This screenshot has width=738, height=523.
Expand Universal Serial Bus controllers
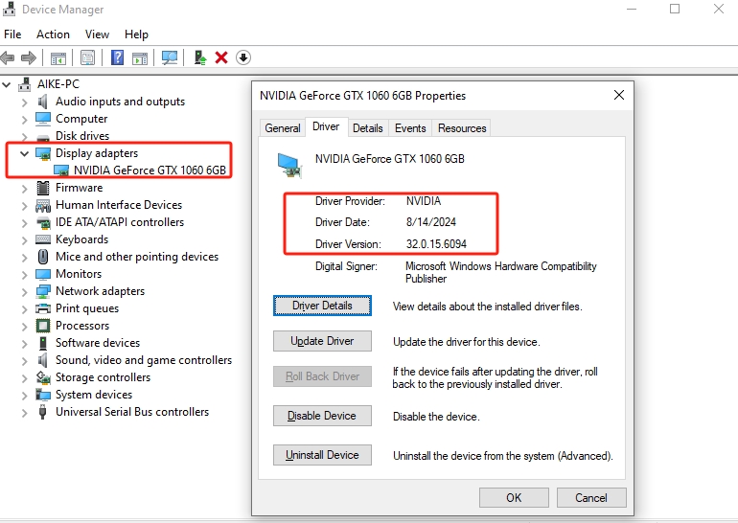click(24, 412)
